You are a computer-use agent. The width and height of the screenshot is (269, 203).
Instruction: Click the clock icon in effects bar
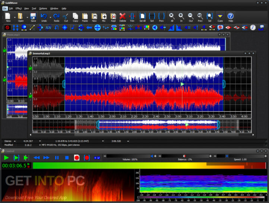253,28
